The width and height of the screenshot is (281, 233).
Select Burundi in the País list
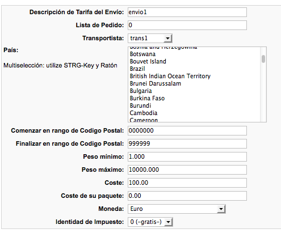point(195,106)
